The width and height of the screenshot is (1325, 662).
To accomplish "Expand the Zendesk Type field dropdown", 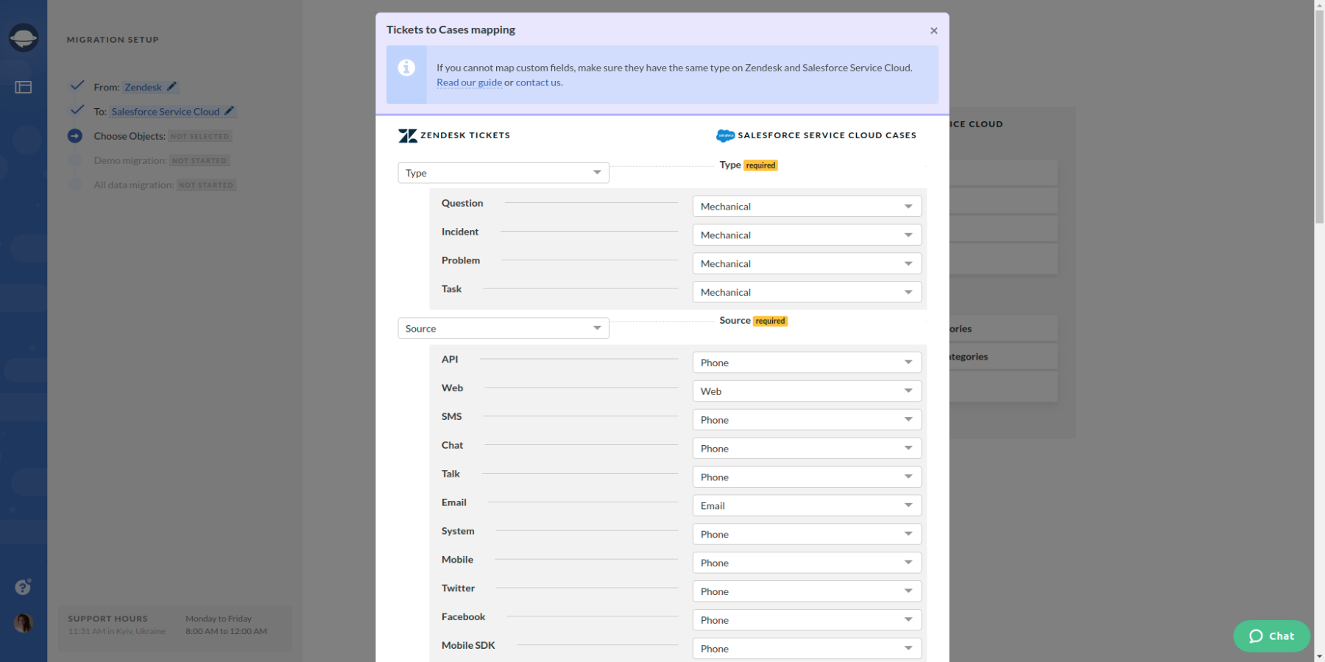I will pyautogui.click(x=503, y=173).
